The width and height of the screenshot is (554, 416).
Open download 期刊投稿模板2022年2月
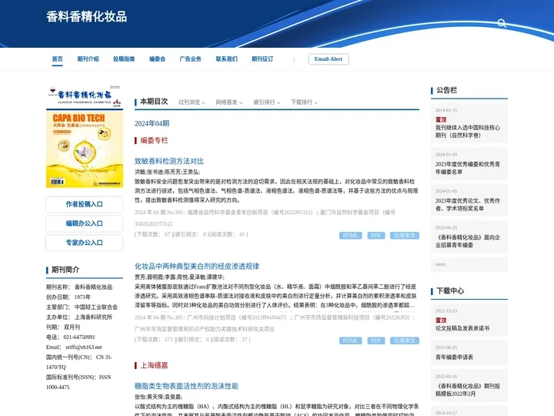468,390
